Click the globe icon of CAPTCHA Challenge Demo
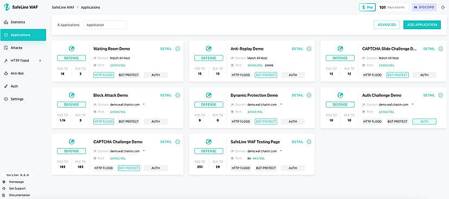The image size is (449, 199). pos(72,142)
